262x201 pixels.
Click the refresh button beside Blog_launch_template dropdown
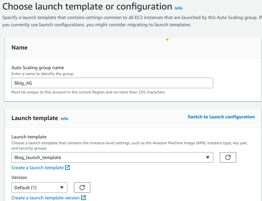tap(228, 157)
